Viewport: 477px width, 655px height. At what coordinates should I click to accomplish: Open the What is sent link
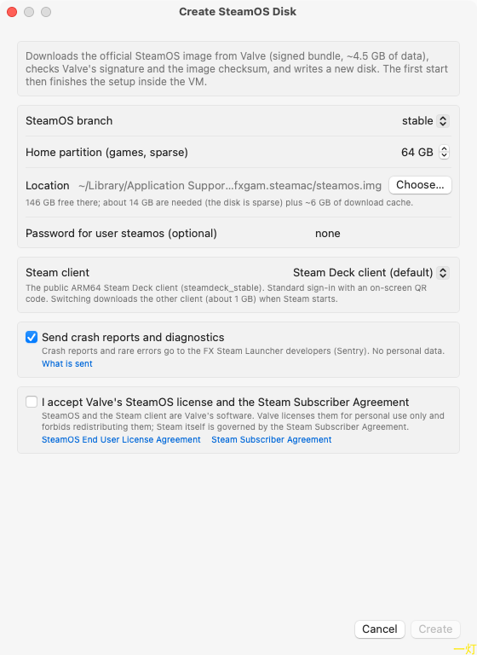66,364
